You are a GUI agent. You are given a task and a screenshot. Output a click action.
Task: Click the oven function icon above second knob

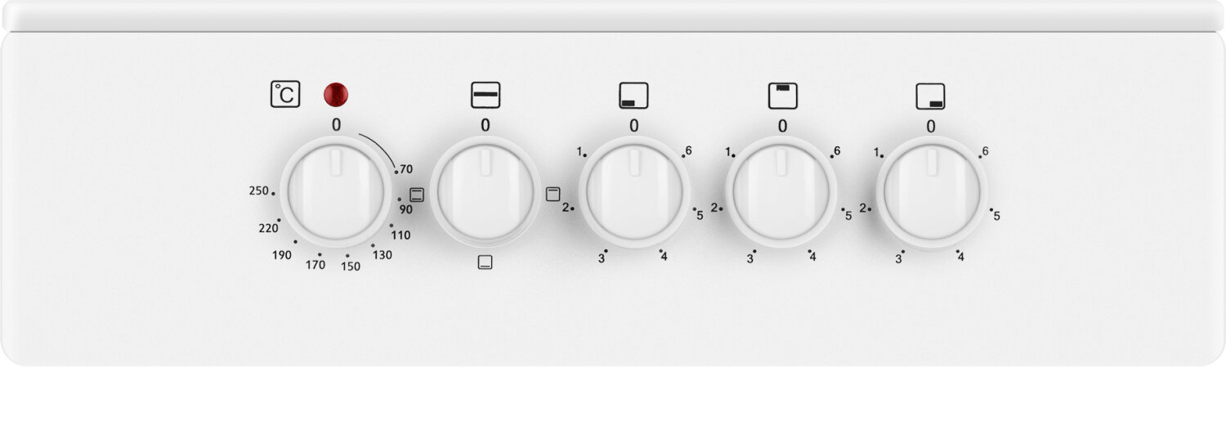pos(485,95)
